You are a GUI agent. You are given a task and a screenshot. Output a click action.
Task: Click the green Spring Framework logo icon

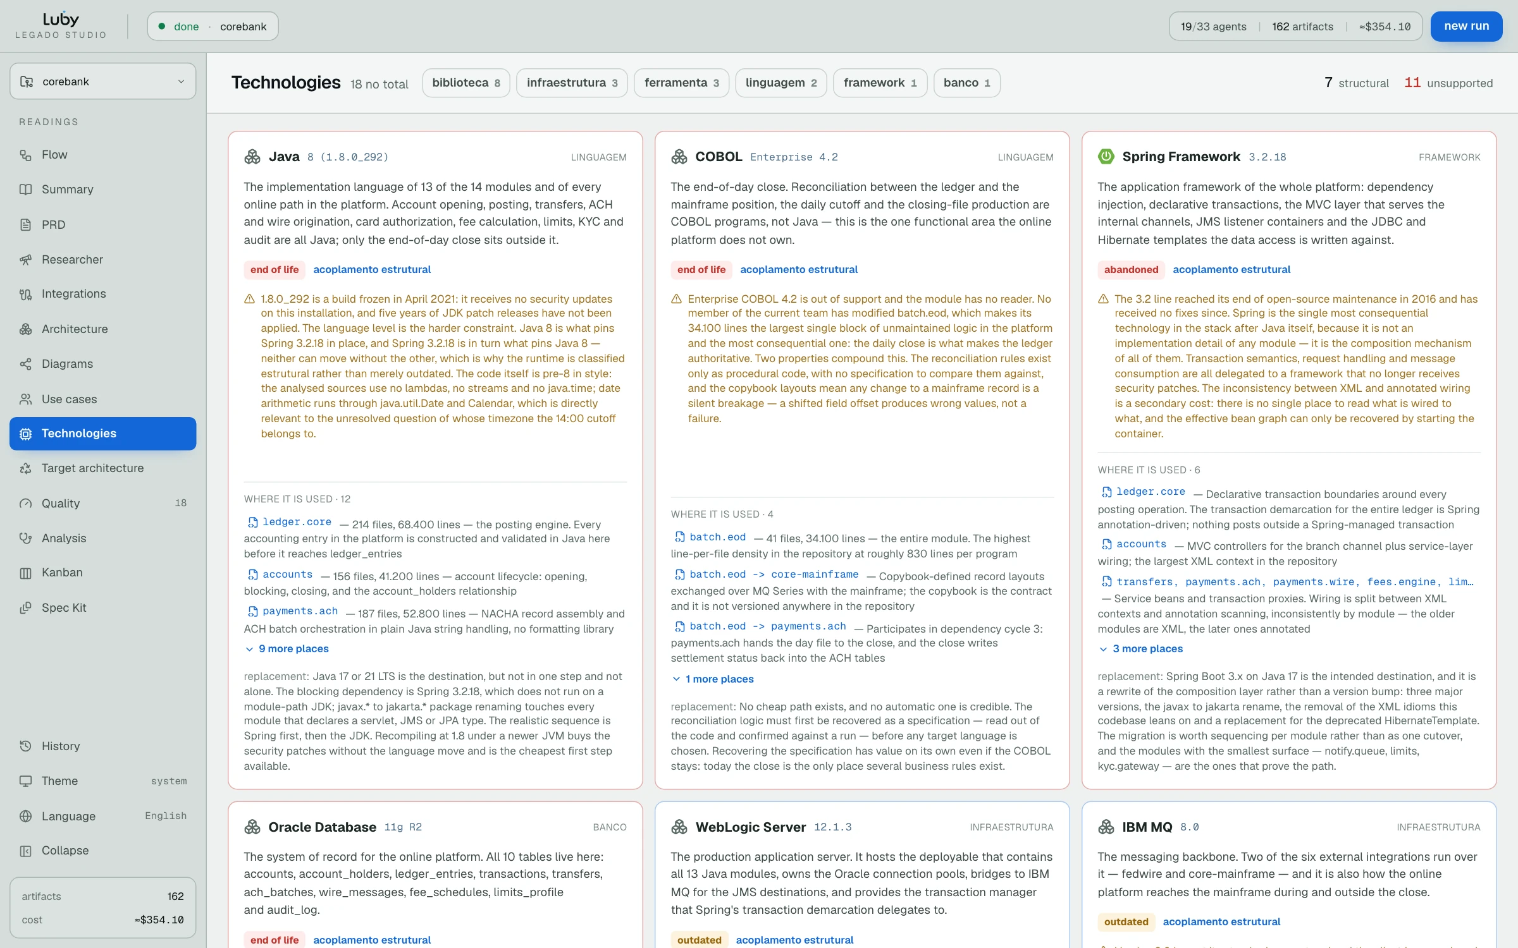click(x=1106, y=157)
